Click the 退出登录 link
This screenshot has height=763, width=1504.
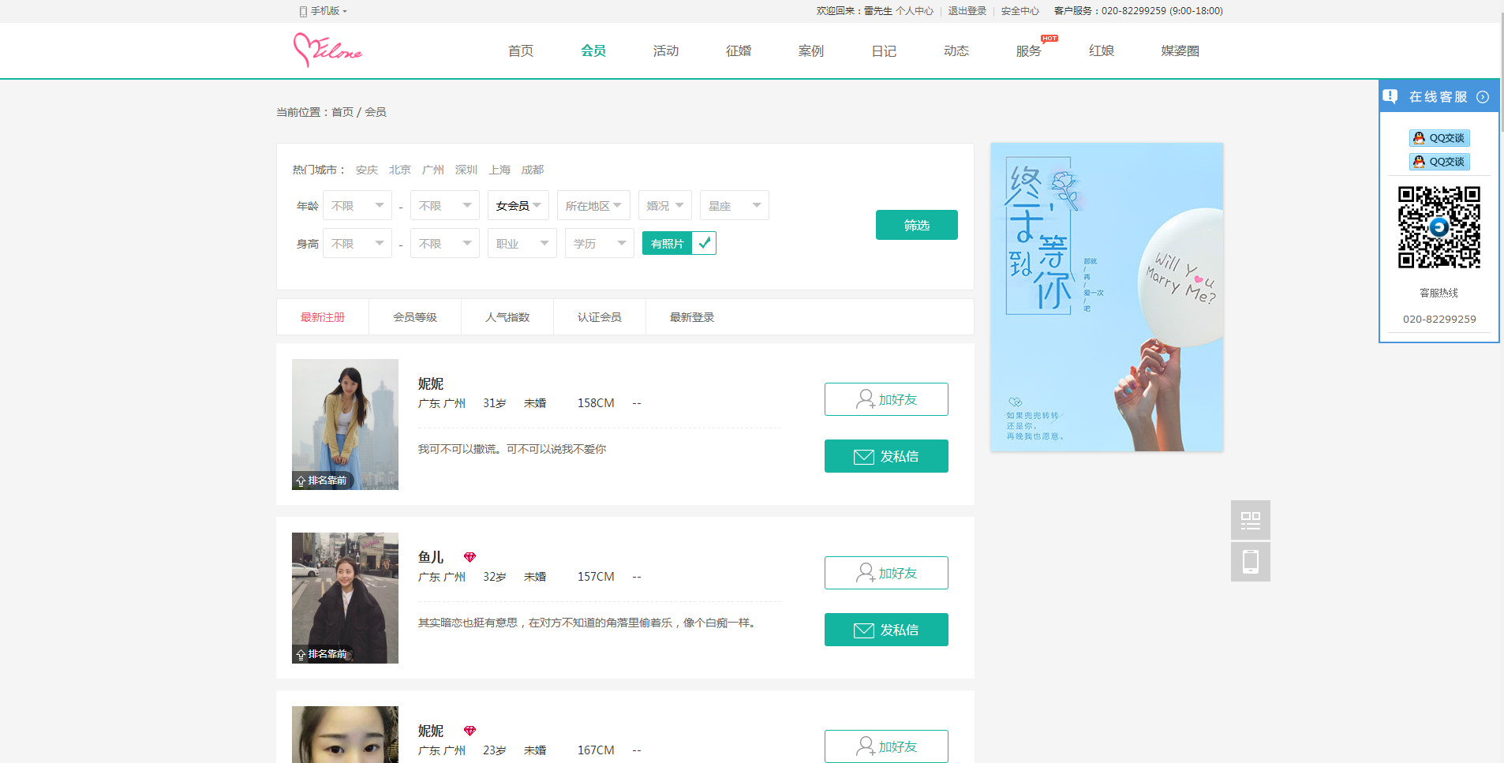point(967,11)
